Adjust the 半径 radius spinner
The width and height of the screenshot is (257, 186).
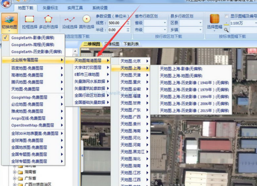128,30
